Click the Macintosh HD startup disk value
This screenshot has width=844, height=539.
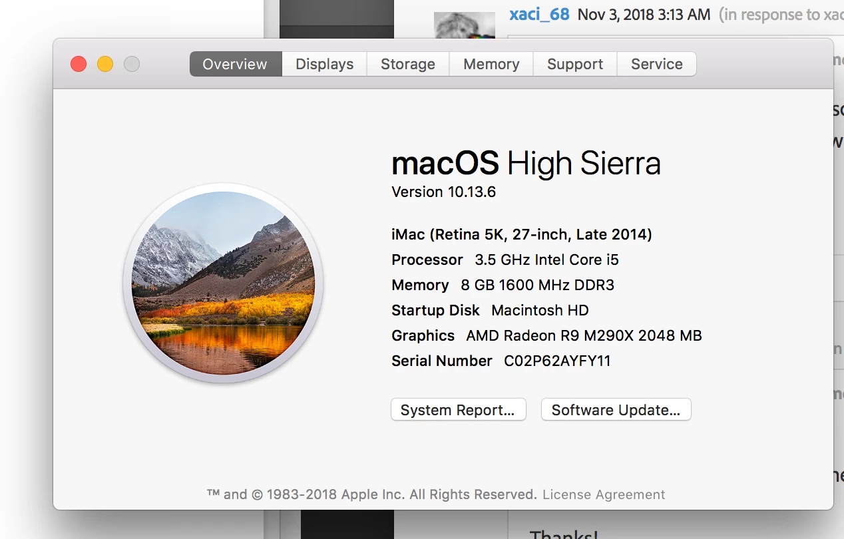[540, 310]
